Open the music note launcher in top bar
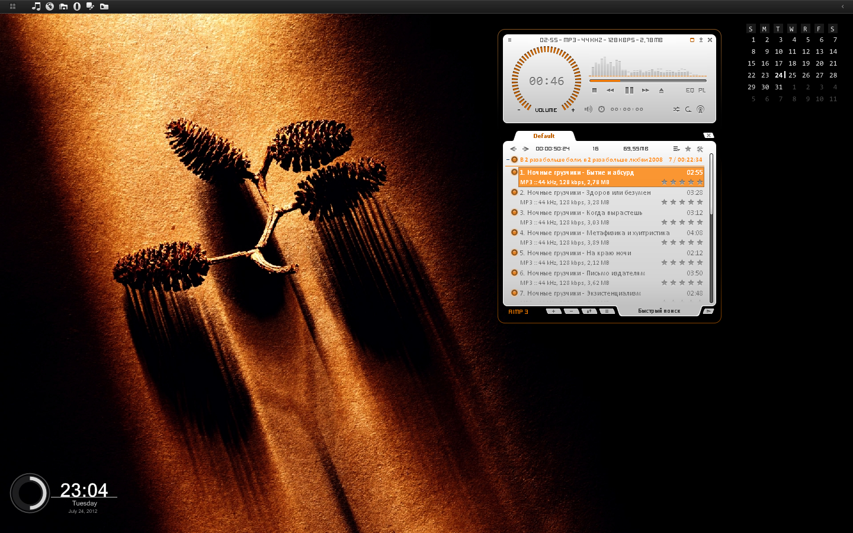This screenshot has width=853, height=533. point(36,7)
